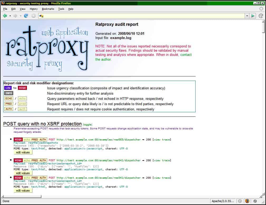Click the plain grey circle status bar icon
The width and height of the screenshot is (266, 205).
(240, 201)
